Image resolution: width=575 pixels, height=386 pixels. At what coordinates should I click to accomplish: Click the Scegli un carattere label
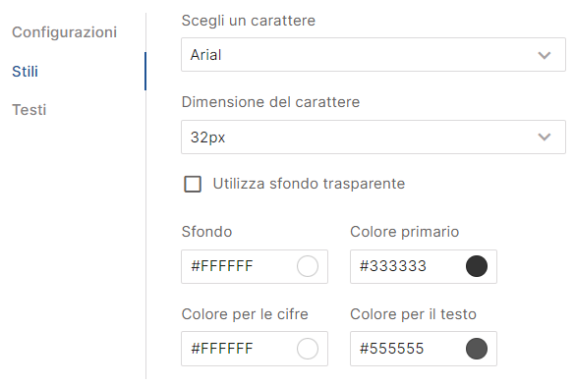tap(249, 21)
